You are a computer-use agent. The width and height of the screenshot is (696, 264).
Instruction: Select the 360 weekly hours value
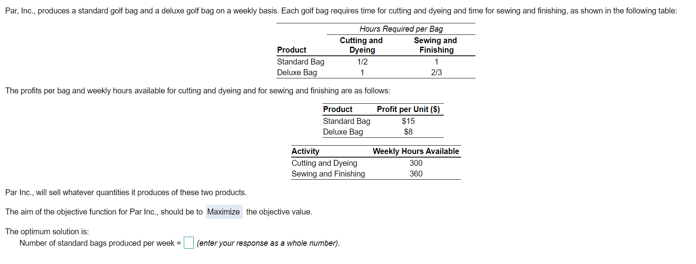tap(415, 174)
